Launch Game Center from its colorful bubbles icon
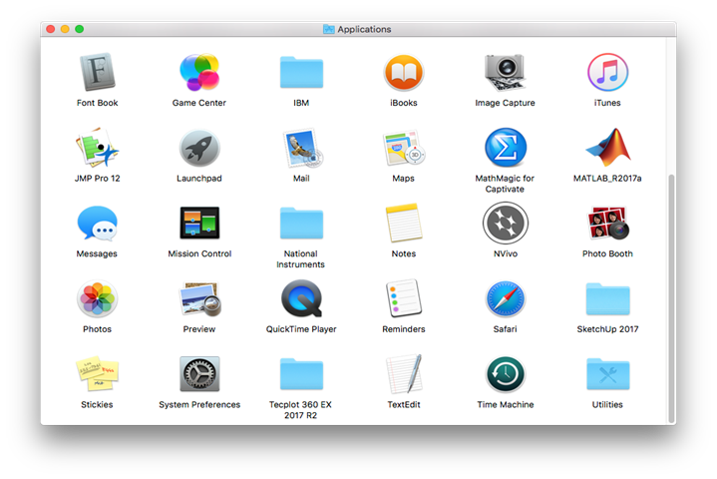 coord(199,72)
